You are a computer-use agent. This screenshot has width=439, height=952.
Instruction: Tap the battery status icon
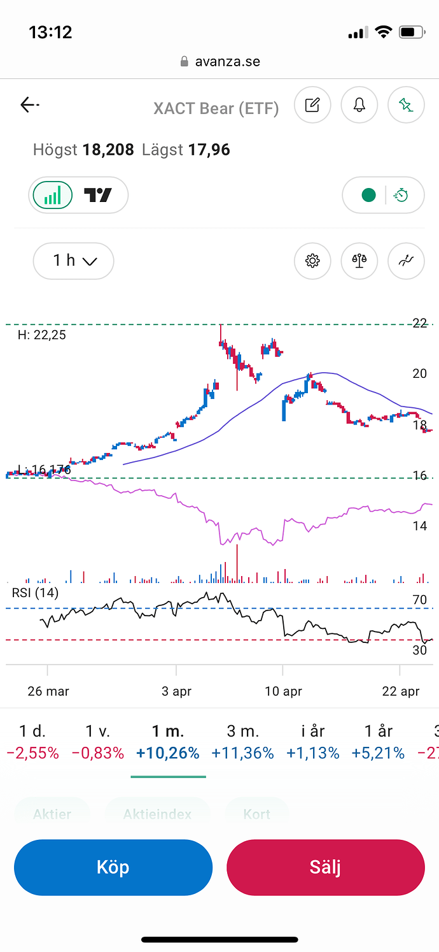point(412,32)
